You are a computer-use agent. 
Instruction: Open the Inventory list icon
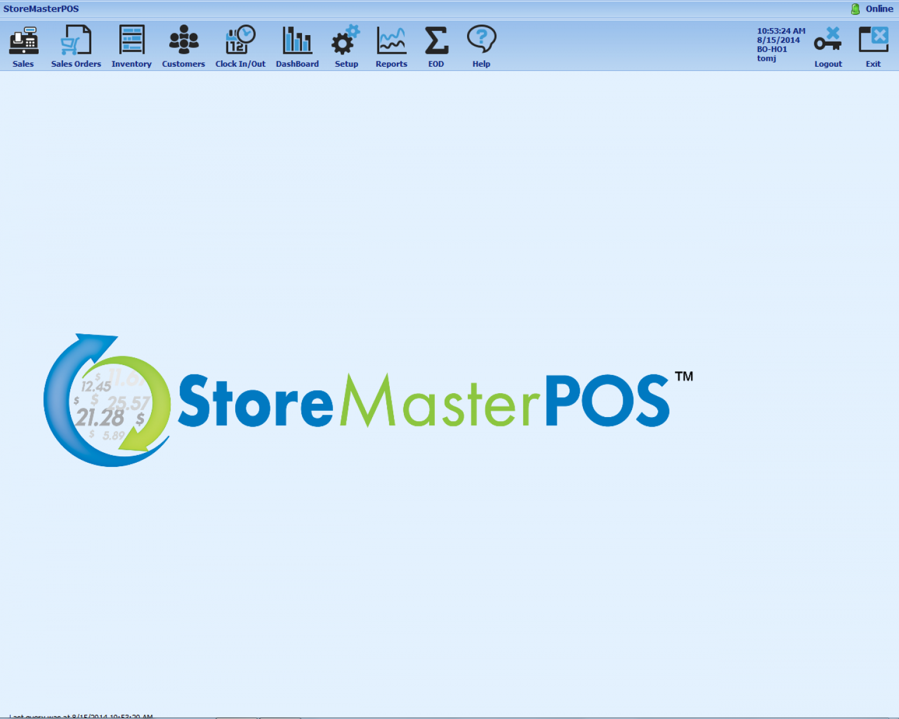[131, 39]
